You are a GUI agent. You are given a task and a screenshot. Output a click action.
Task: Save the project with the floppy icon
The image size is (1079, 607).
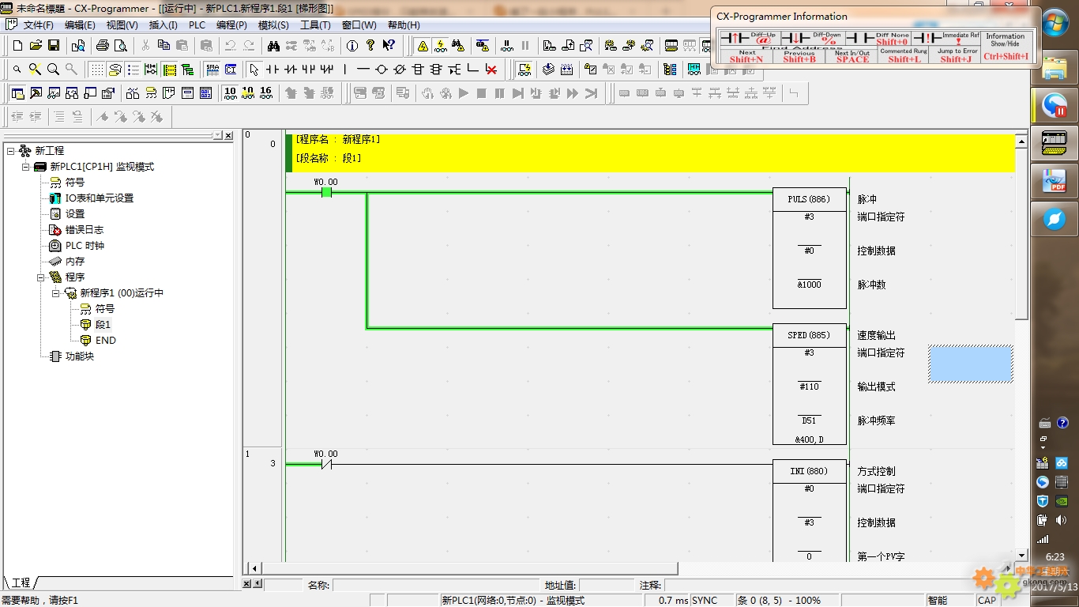[54, 46]
